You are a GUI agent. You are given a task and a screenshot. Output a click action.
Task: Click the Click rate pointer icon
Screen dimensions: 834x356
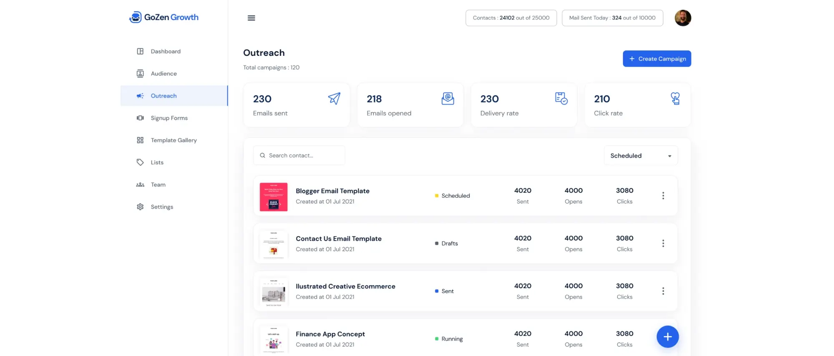pyautogui.click(x=675, y=99)
